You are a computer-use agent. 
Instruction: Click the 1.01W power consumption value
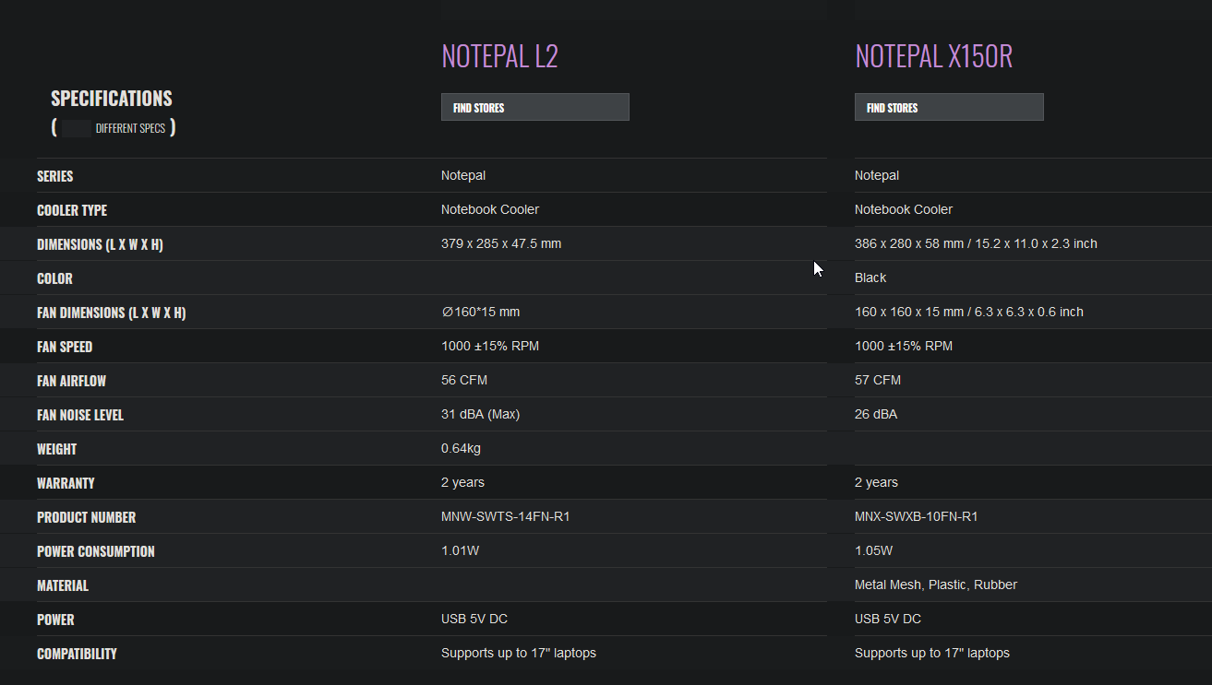tap(461, 550)
